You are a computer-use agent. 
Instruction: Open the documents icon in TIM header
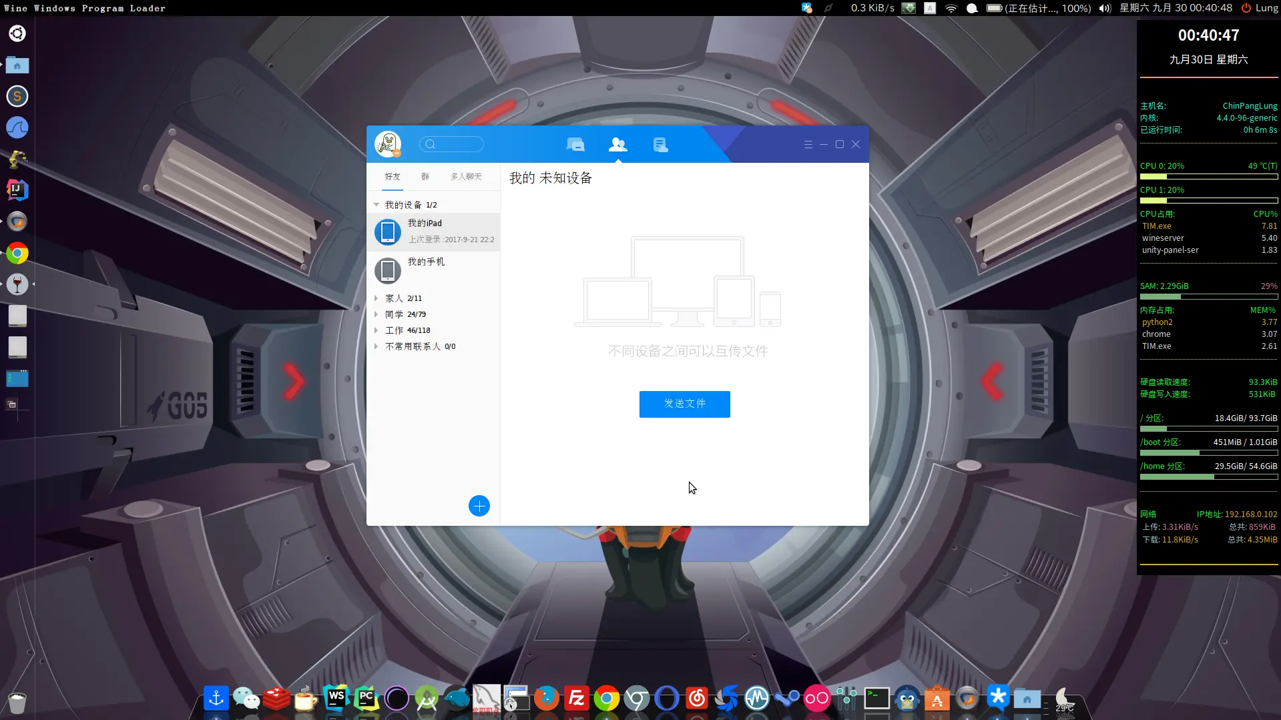[x=660, y=144]
